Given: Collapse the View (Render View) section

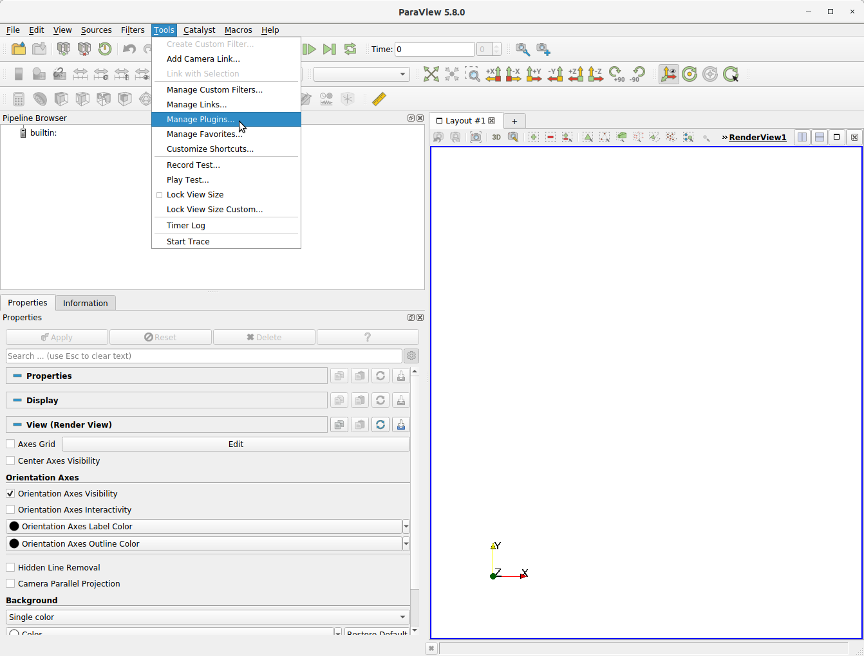Looking at the screenshot, I should (x=167, y=424).
